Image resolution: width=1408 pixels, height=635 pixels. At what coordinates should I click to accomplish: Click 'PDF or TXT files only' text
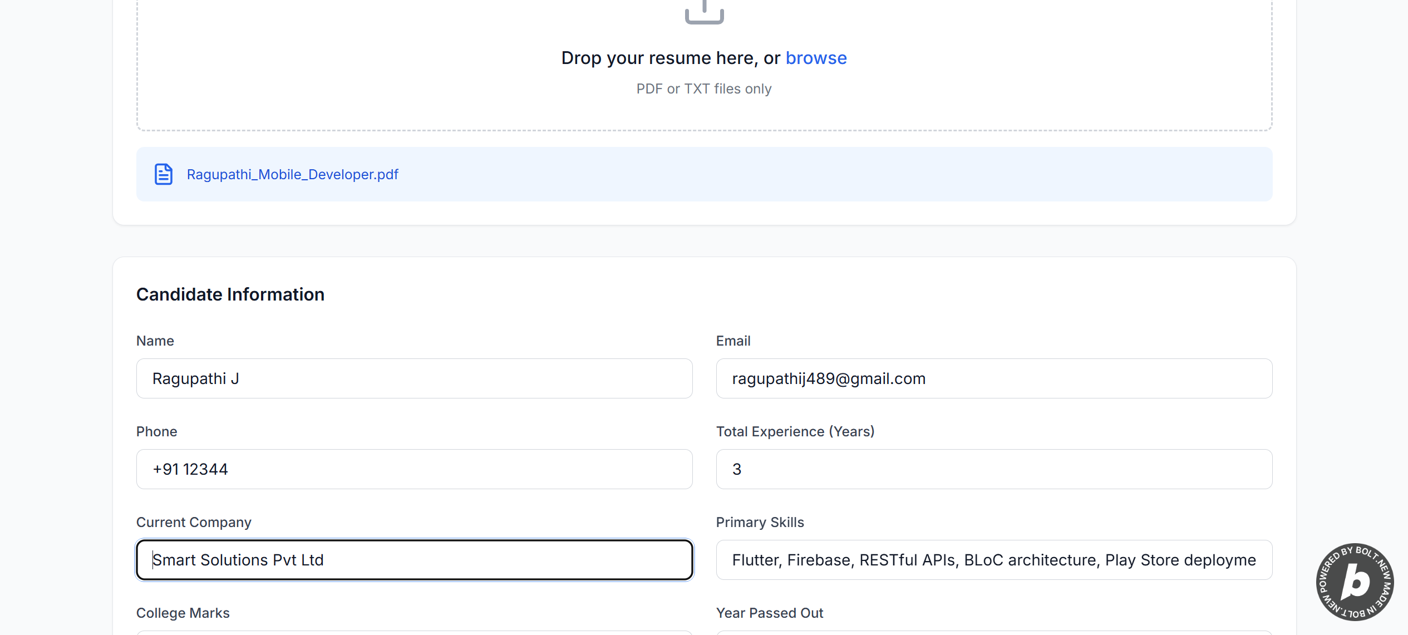point(703,89)
